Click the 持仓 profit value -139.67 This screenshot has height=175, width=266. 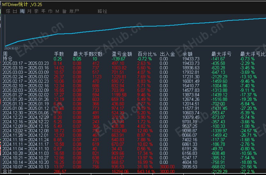118,59
